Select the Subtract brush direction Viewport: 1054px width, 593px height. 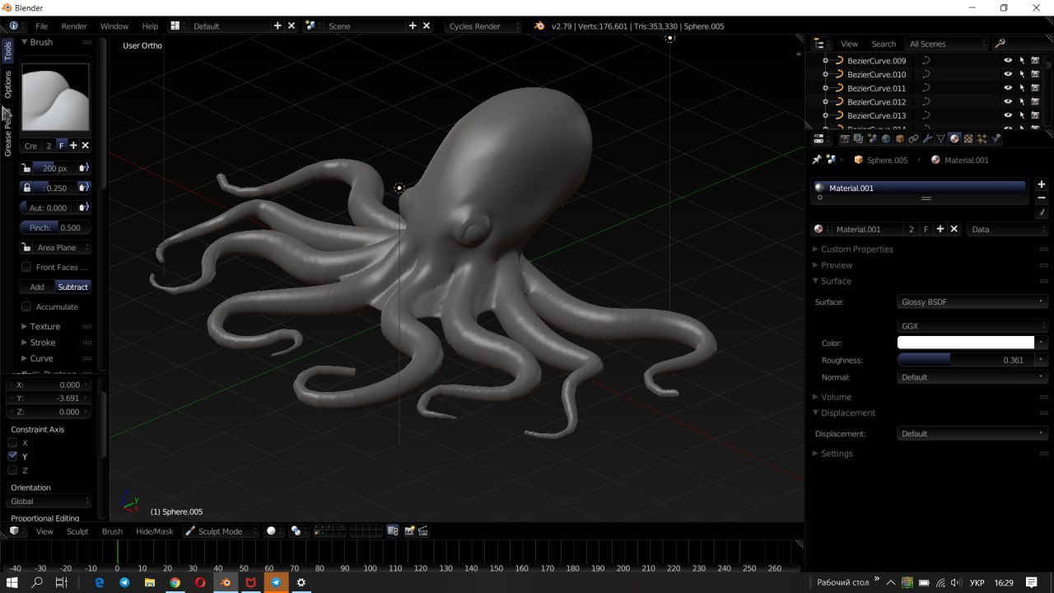72,287
